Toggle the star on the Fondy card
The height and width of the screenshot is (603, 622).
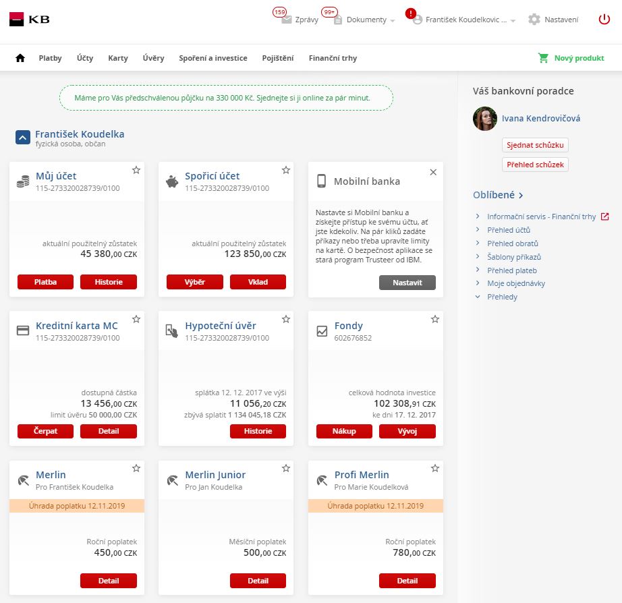(x=435, y=319)
